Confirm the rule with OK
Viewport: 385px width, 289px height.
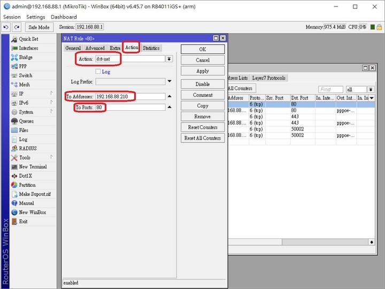(203, 49)
